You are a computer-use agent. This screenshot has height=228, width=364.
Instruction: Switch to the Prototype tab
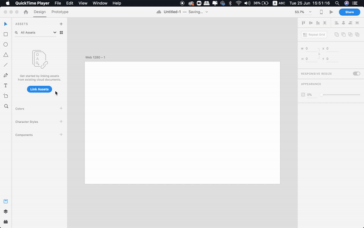tap(60, 12)
